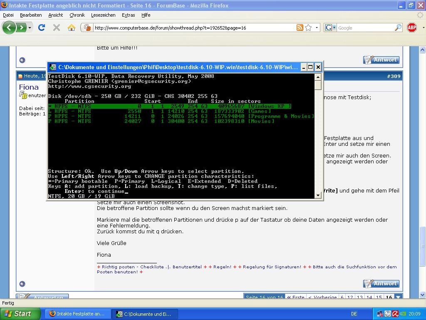The height and width of the screenshot is (320, 426).
Task: Select the '[Programme & Movies]' partition row
Action: (x=181, y=116)
